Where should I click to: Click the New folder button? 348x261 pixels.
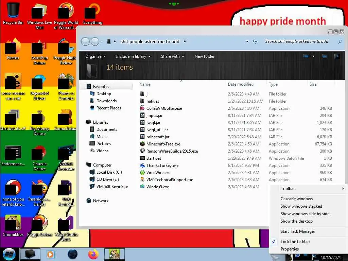(204, 56)
